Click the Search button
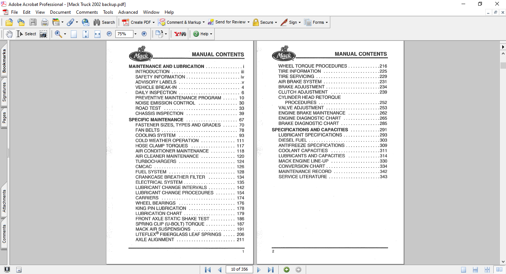The height and width of the screenshot is (274, 506). click(x=104, y=22)
